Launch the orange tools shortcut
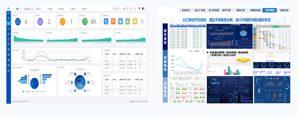The image size is (297, 117). point(113,21)
